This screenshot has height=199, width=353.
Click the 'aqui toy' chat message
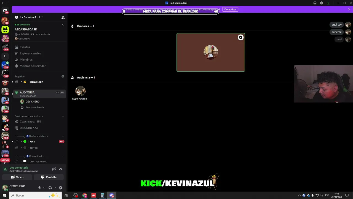[336, 25]
